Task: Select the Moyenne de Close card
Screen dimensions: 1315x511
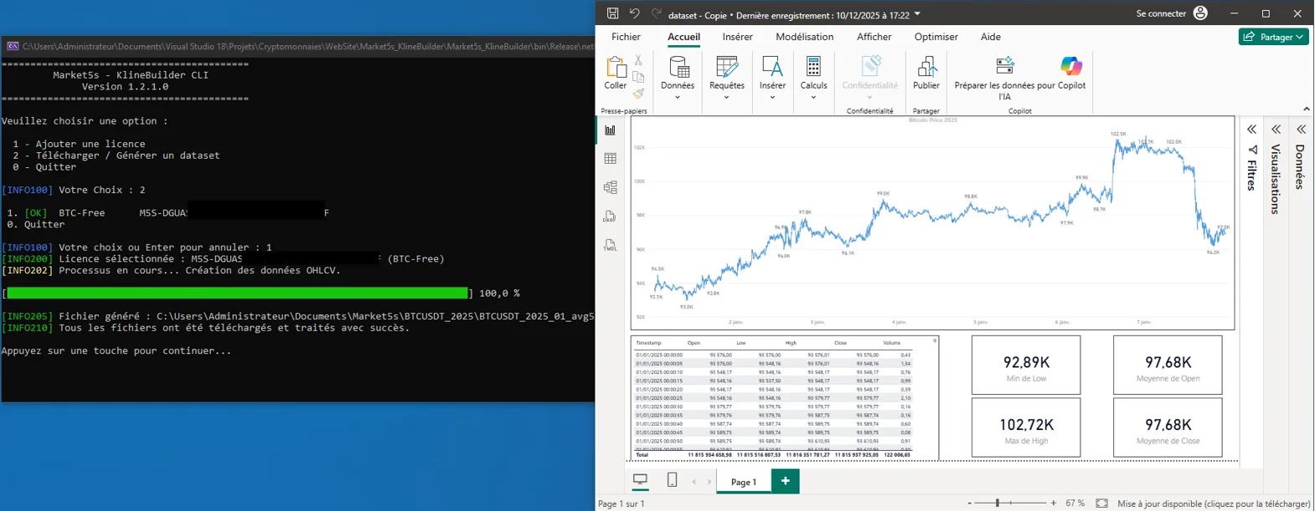Action: coord(1168,428)
